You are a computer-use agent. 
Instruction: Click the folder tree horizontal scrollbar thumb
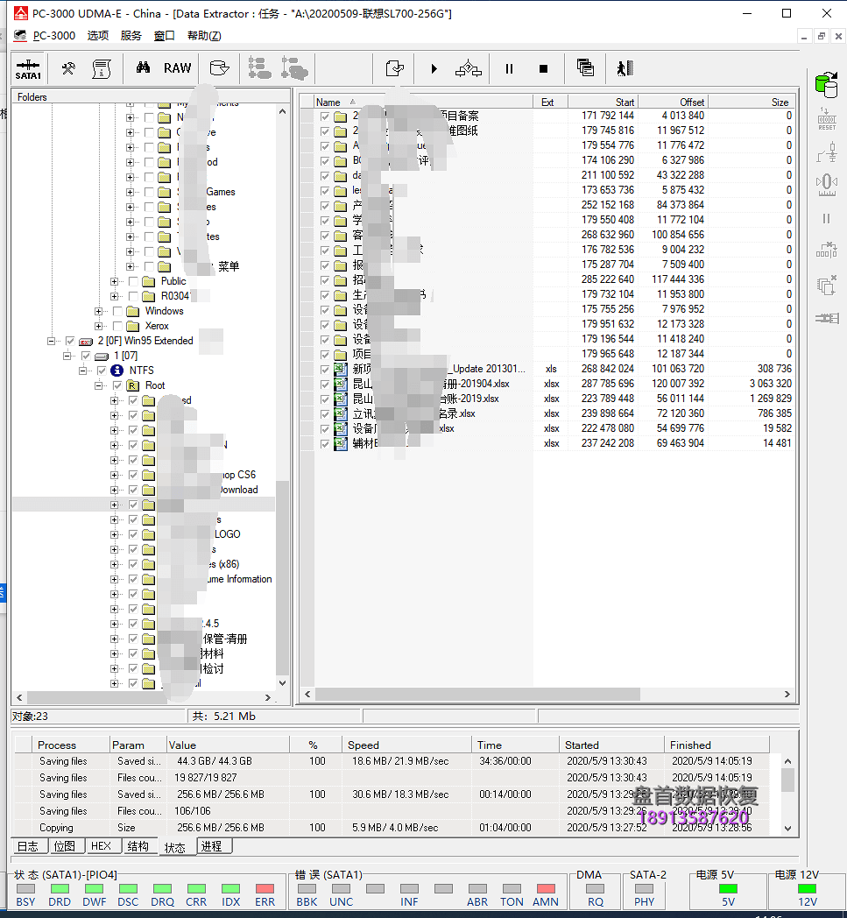96,697
